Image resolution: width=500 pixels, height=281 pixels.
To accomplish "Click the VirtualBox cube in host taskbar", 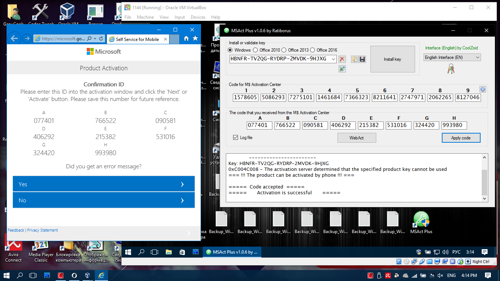I will [x=87, y=275].
